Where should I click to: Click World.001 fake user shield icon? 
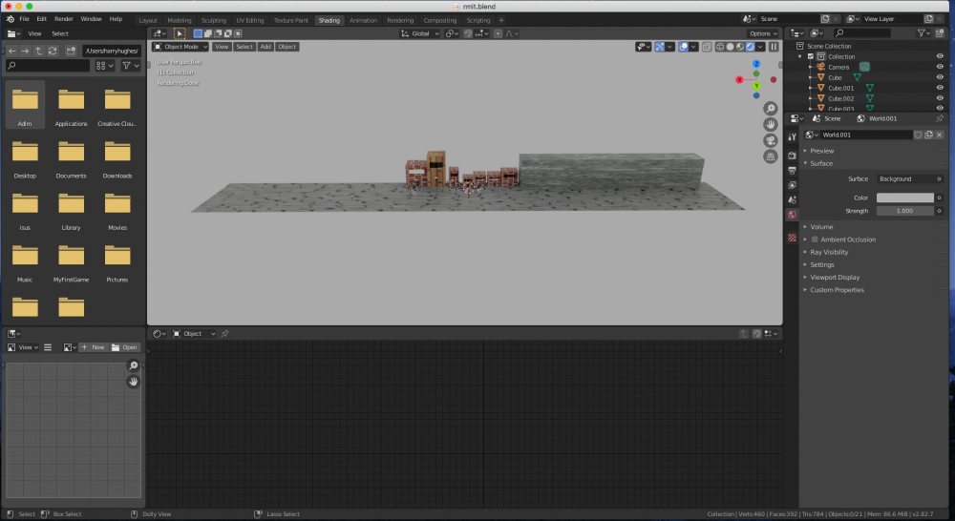[x=918, y=135]
